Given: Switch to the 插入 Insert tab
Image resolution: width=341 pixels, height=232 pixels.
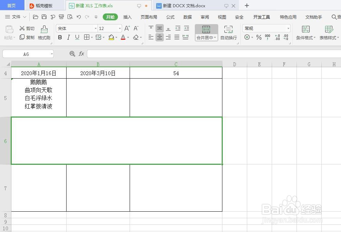Looking at the screenshot, I should [128, 17].
